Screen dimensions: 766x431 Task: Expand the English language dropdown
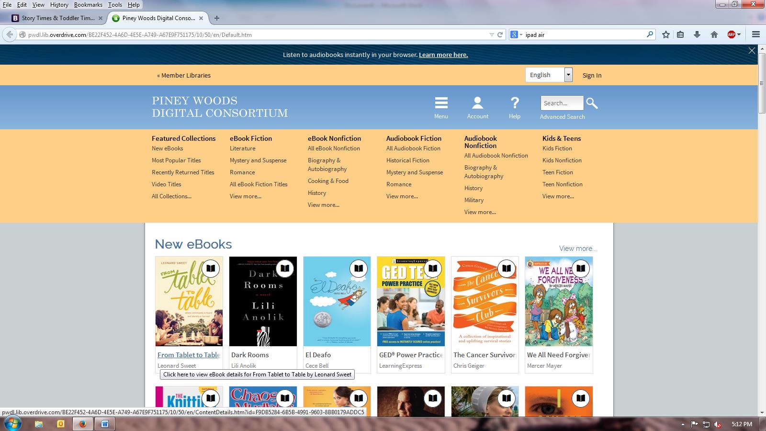tap(568, 75)
